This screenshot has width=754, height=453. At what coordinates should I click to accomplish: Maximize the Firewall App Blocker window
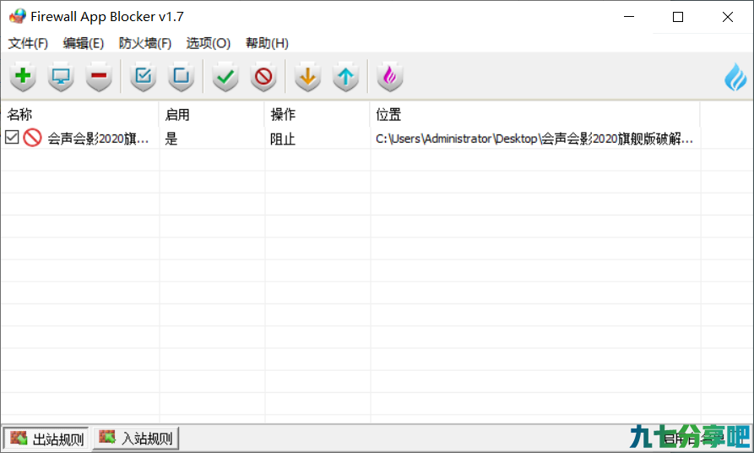coord(678,17)
